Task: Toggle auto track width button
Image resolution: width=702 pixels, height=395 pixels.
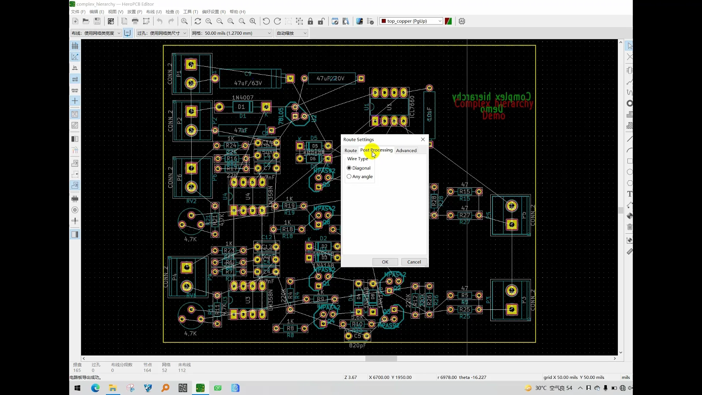Action: click(x=128, y=33)
